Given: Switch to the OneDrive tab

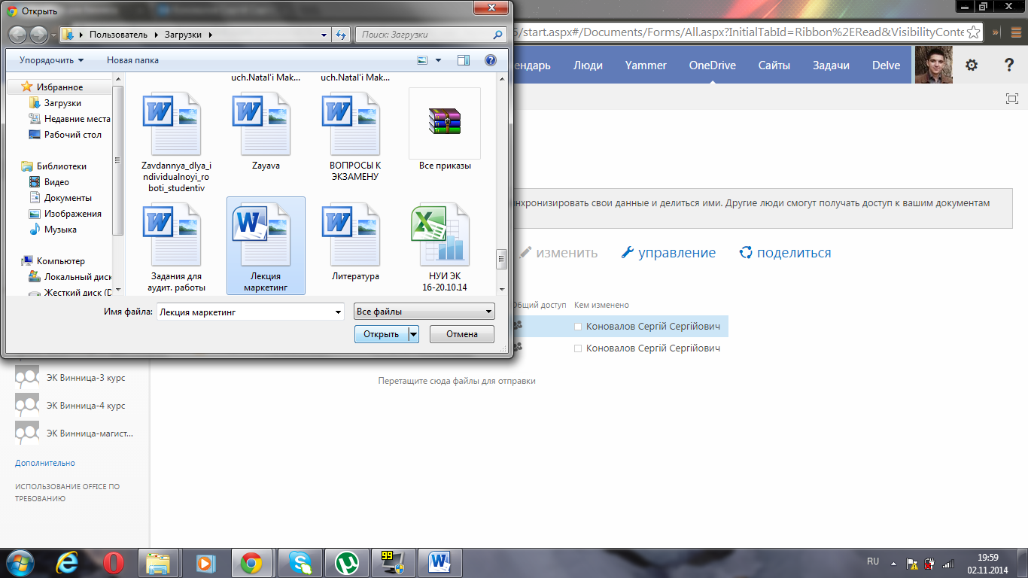Looking at the screenshot, I should [712, 65].
